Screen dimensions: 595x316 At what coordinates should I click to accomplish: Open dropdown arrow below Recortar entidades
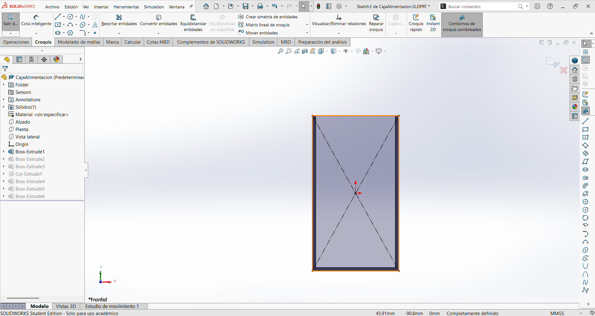tap(119, 33)
